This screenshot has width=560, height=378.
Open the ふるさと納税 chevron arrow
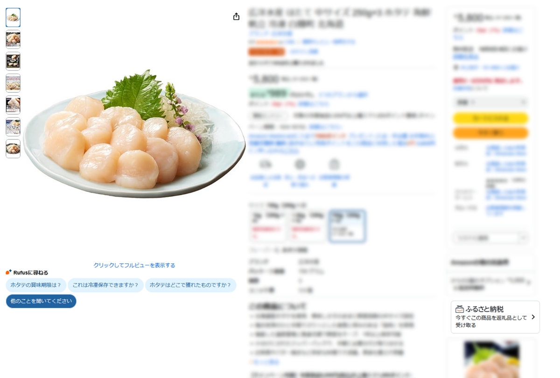pyautogui.click(x=533, y=317)
